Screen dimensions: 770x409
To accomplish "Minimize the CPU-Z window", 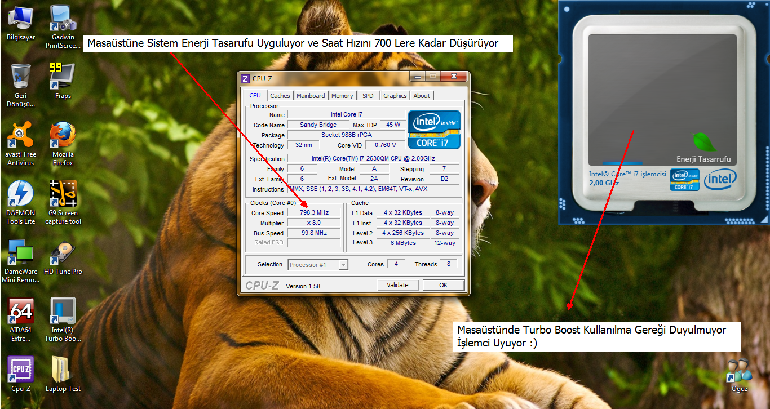I will 417,77.
